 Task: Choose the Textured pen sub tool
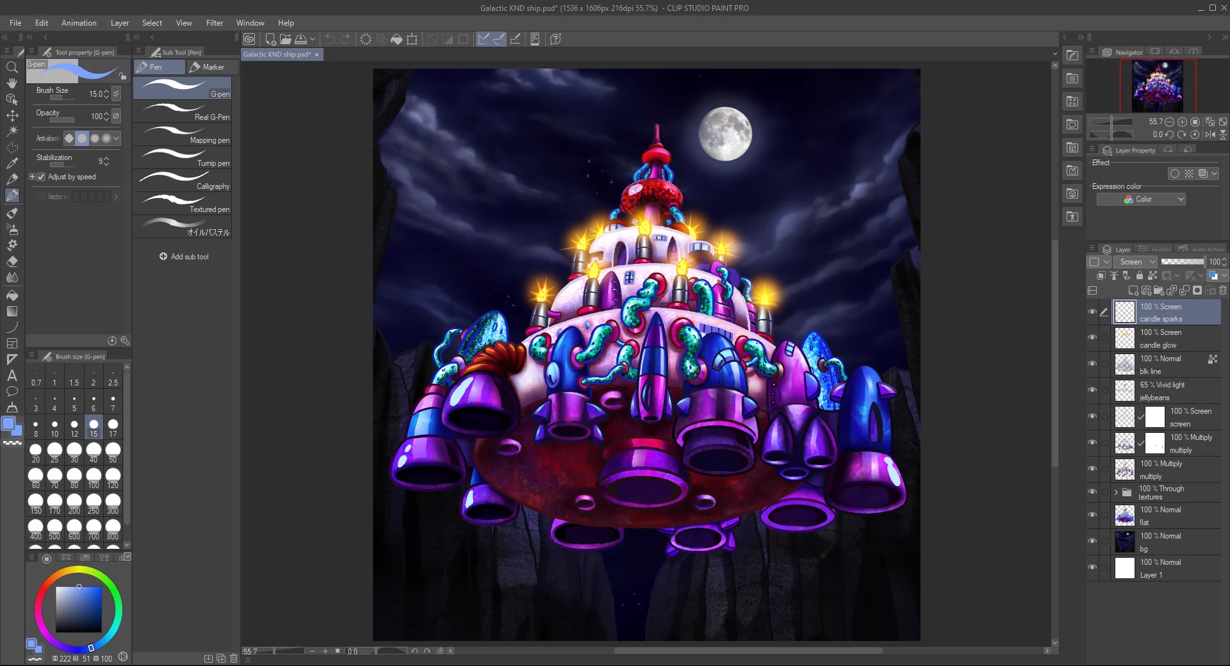[x=183, y=204]
